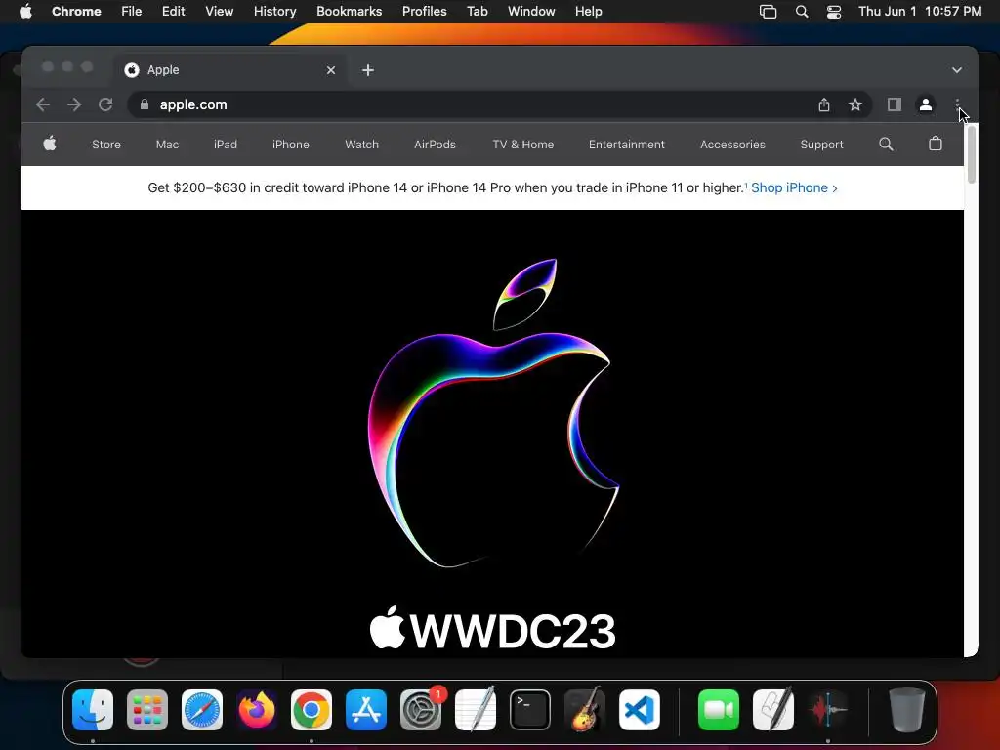The image size is (1000, 750).
Task: Open Launchpad from the Dock
Action: [x=147, y=710]
